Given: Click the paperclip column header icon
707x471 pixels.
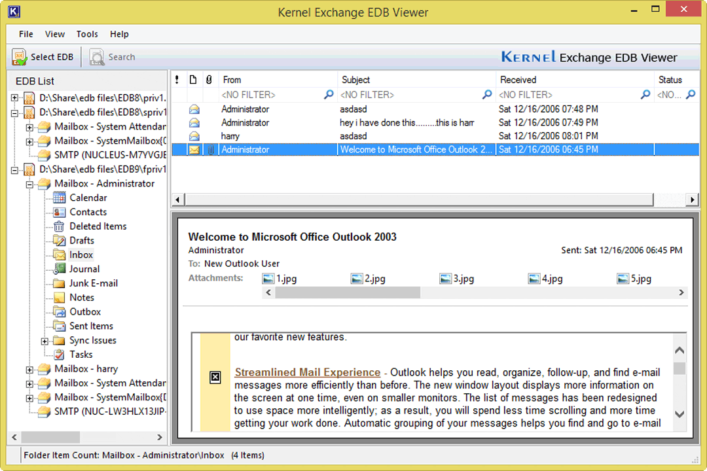Looking at the screenshot, I should coord(209,79).
